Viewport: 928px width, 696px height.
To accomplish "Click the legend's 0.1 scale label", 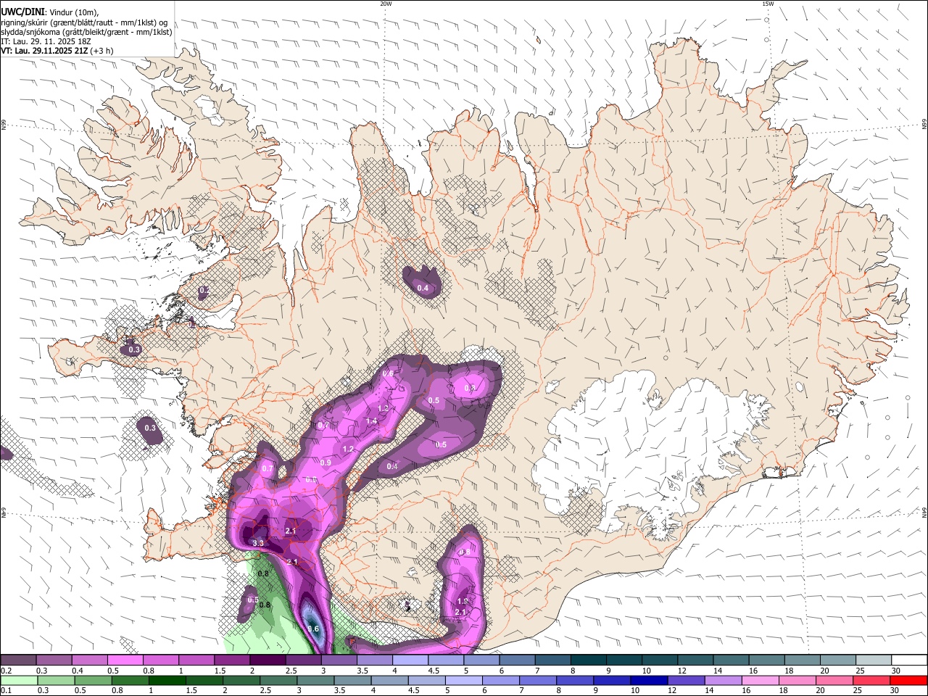I will (7, 691).
